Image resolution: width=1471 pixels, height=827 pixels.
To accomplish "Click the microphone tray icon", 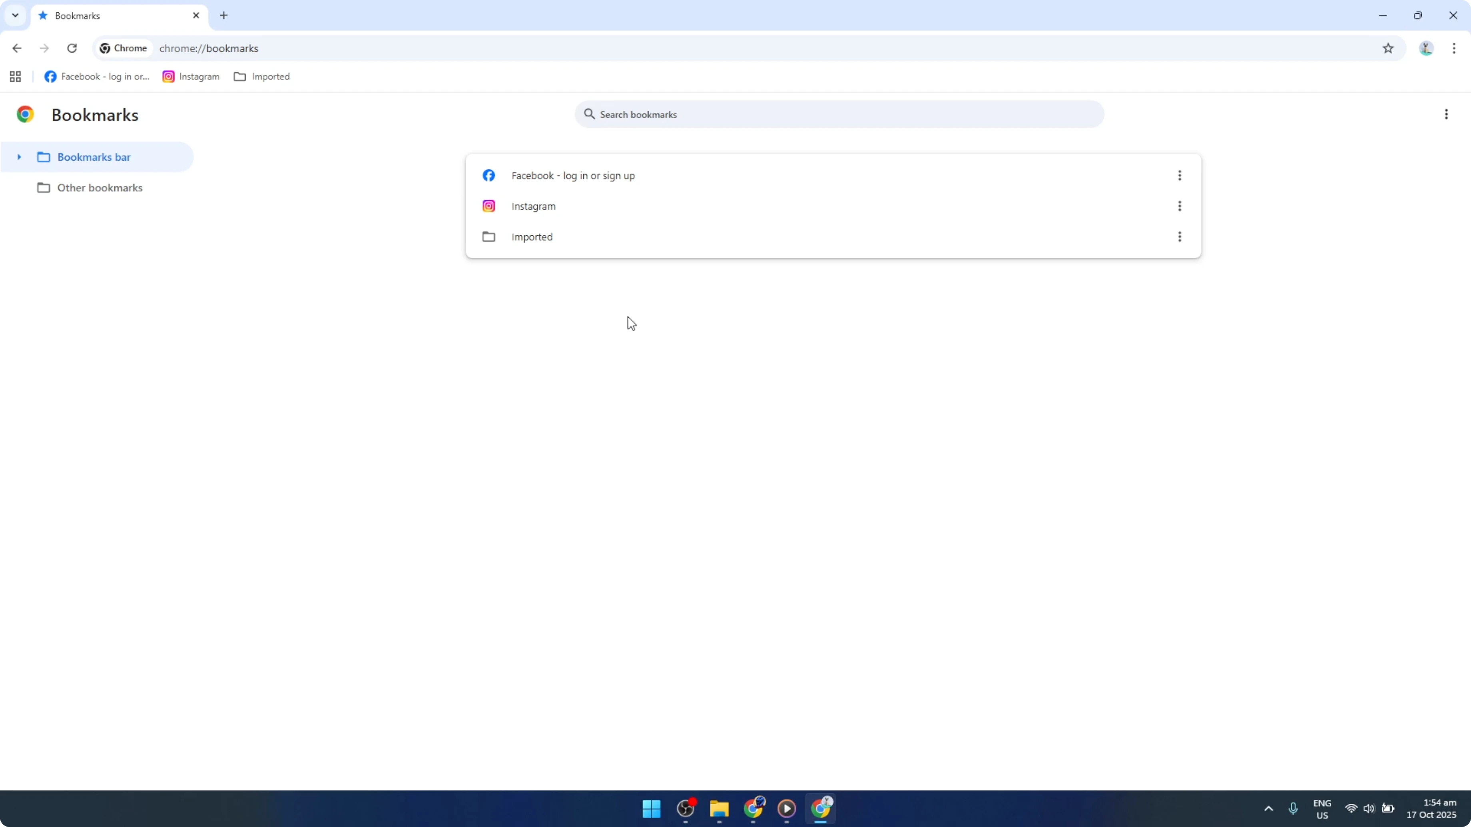I will pos(1294,809).
